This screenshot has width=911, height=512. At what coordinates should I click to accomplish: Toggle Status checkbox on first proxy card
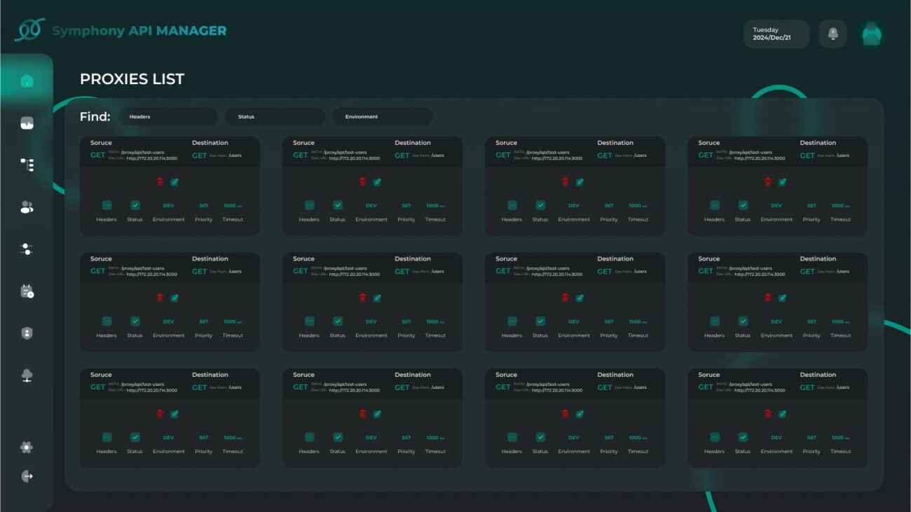[x=135, y=205]
